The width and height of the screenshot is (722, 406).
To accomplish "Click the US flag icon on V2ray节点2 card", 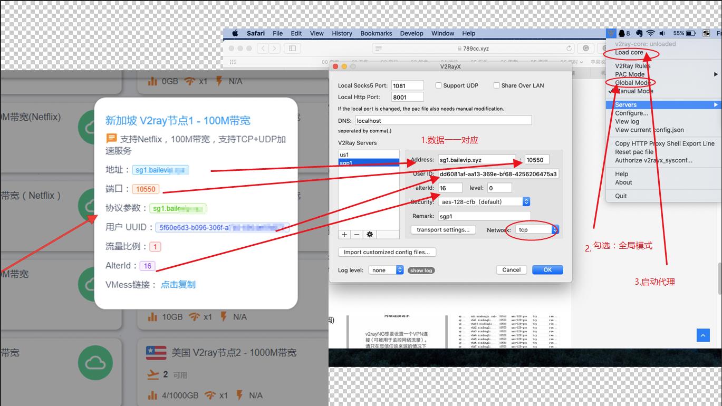I will [x=156, y=352].
